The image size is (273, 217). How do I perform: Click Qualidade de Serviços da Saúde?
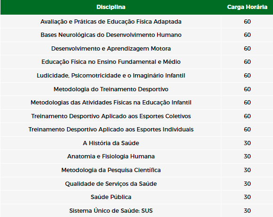click(x=111, y=184)
